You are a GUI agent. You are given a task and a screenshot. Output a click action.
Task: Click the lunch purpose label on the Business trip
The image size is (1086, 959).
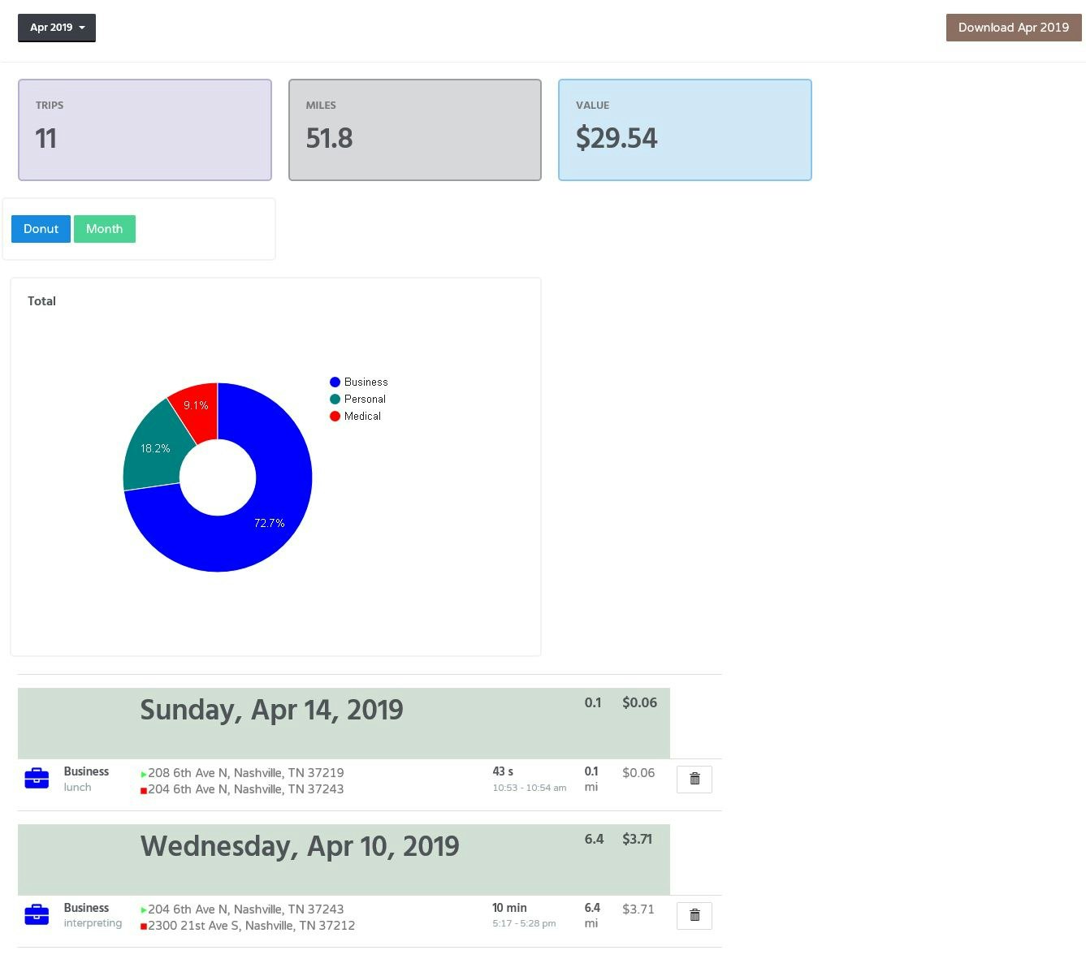tap(77, 787)
